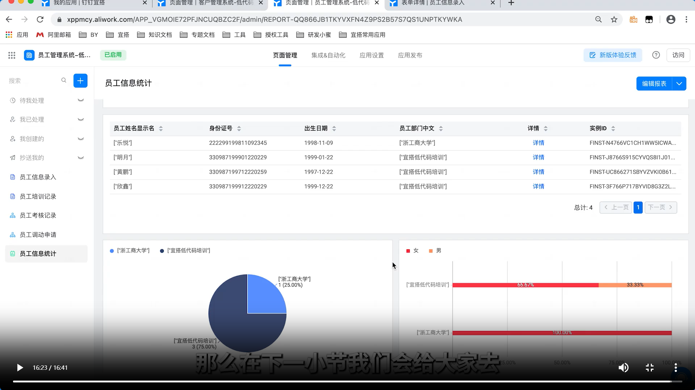Open 详情 link for 欣鑫 row

tap(538, 187)
